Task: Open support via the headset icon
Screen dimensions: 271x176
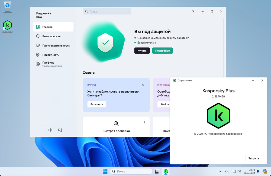Action: pos(60,130)
